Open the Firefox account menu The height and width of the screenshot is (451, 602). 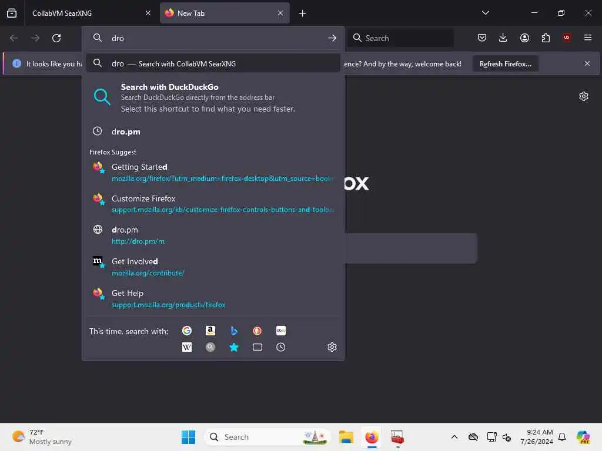coord(524,38)
